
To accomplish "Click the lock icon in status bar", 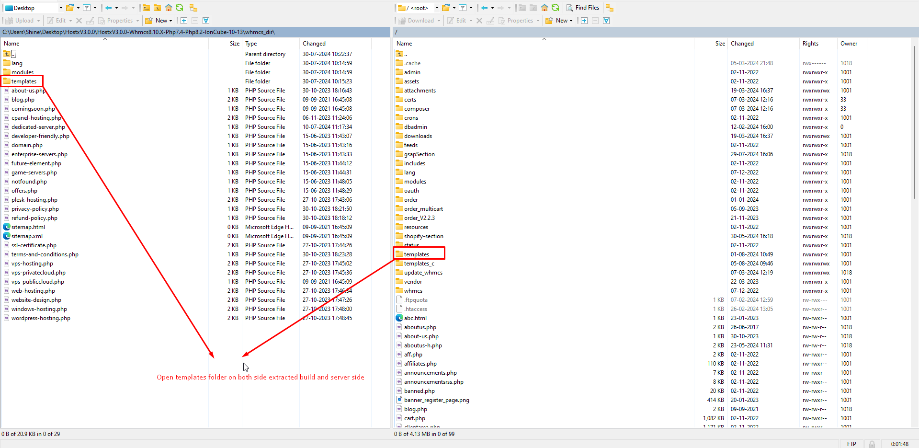I will pos(872,444).
